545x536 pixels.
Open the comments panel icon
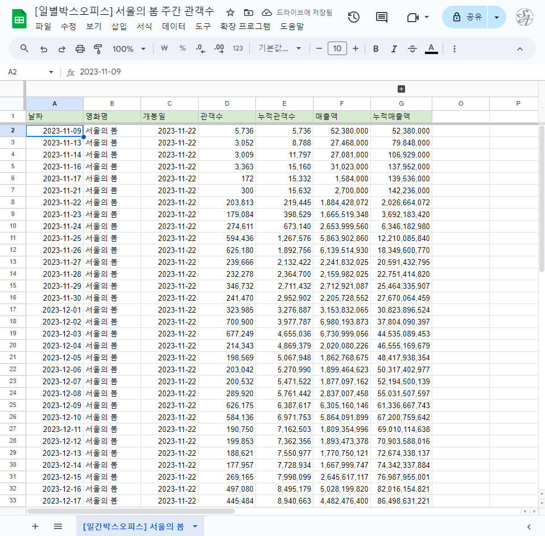(x=382, y=18)
